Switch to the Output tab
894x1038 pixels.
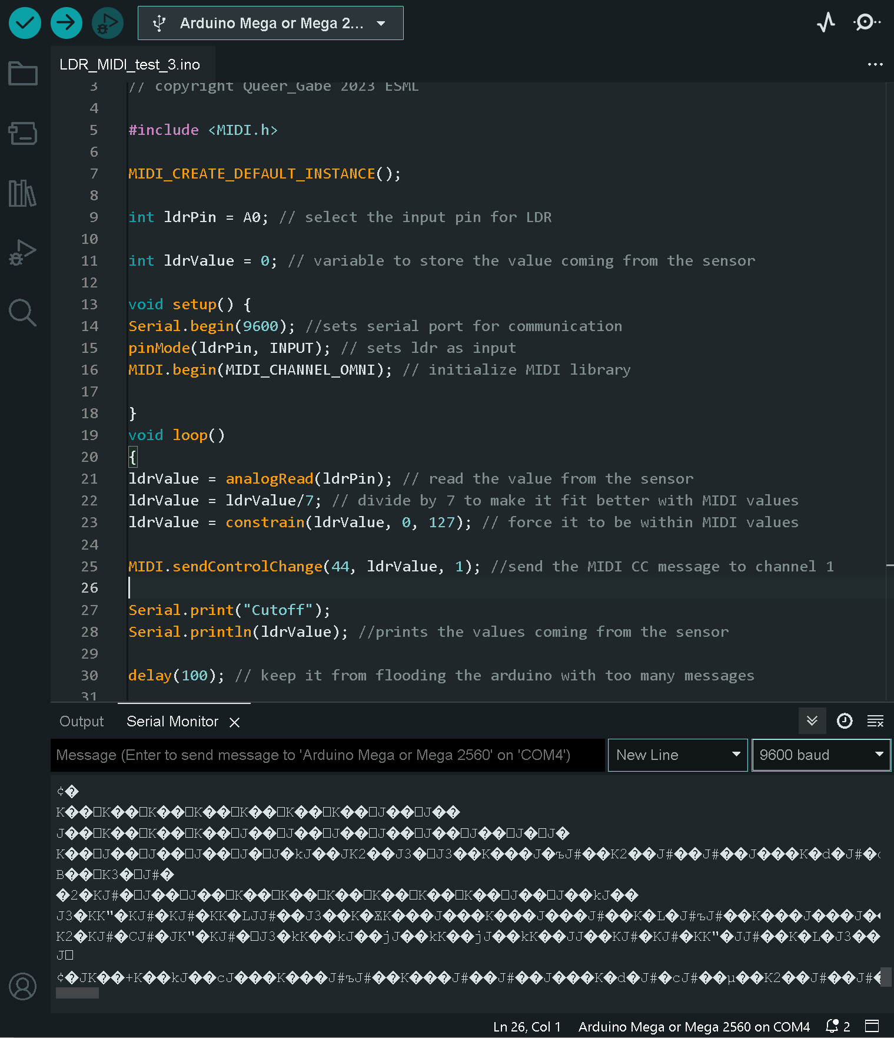[x=81, y=721]
